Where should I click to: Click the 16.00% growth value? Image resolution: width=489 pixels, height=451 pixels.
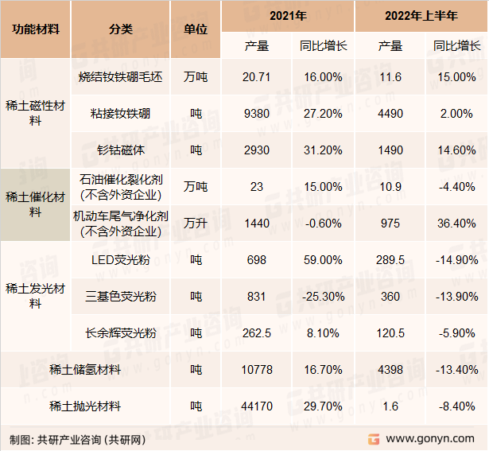(324, 77)
